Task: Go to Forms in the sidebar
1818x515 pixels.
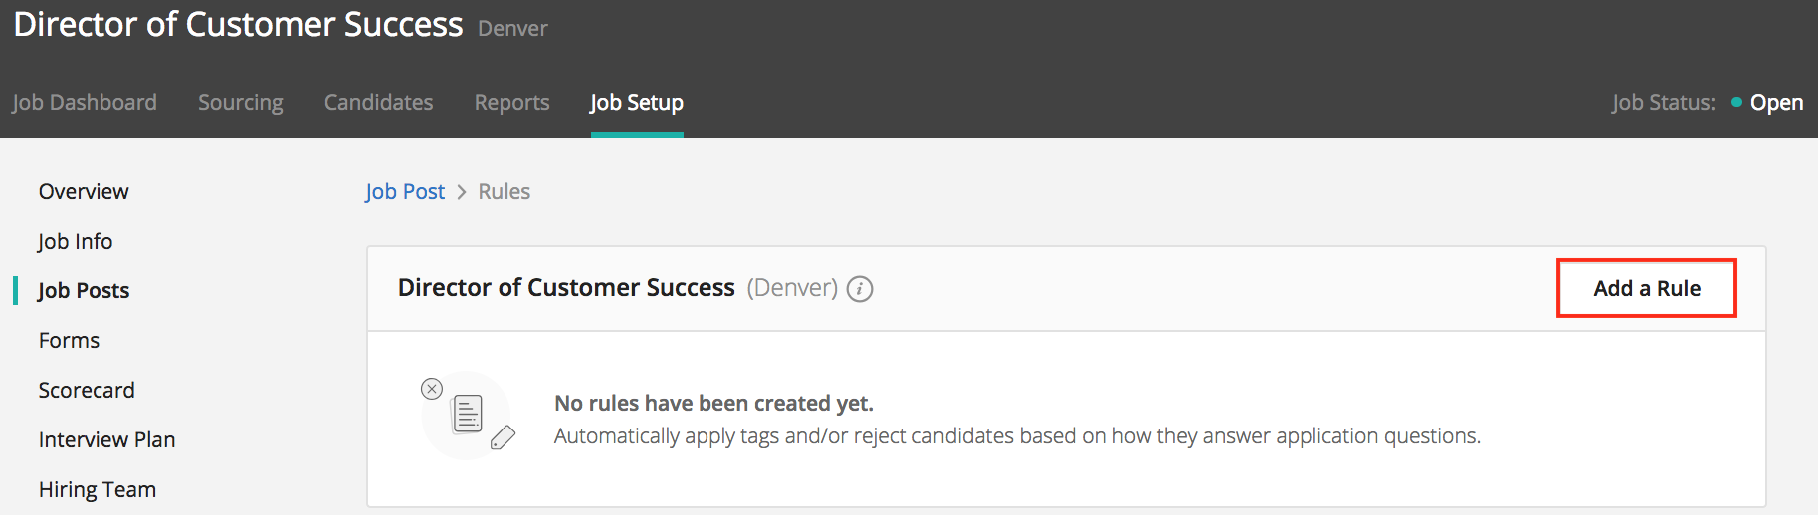Action: point(69,340)
